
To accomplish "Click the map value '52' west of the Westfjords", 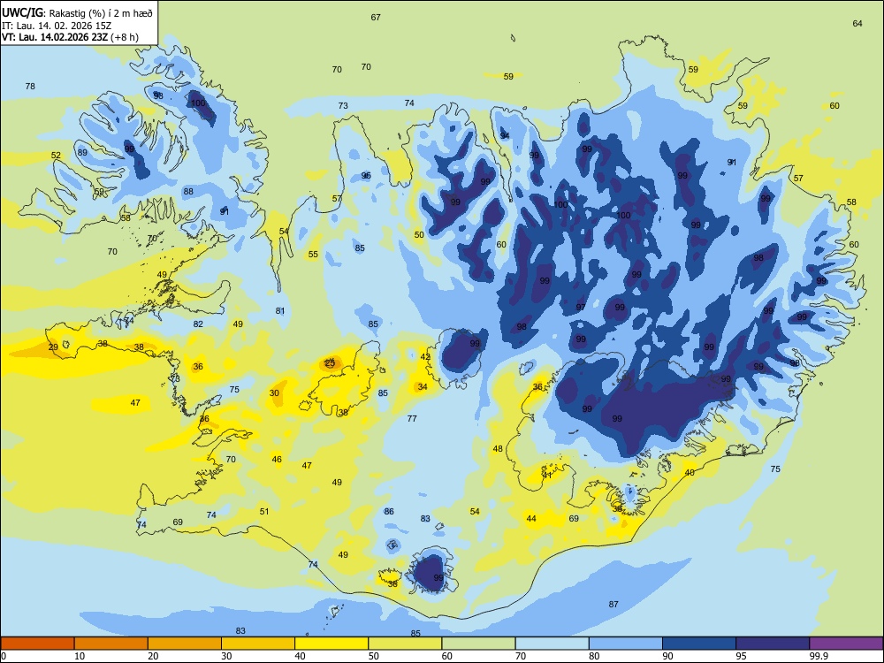I will (x=56, y=156).
